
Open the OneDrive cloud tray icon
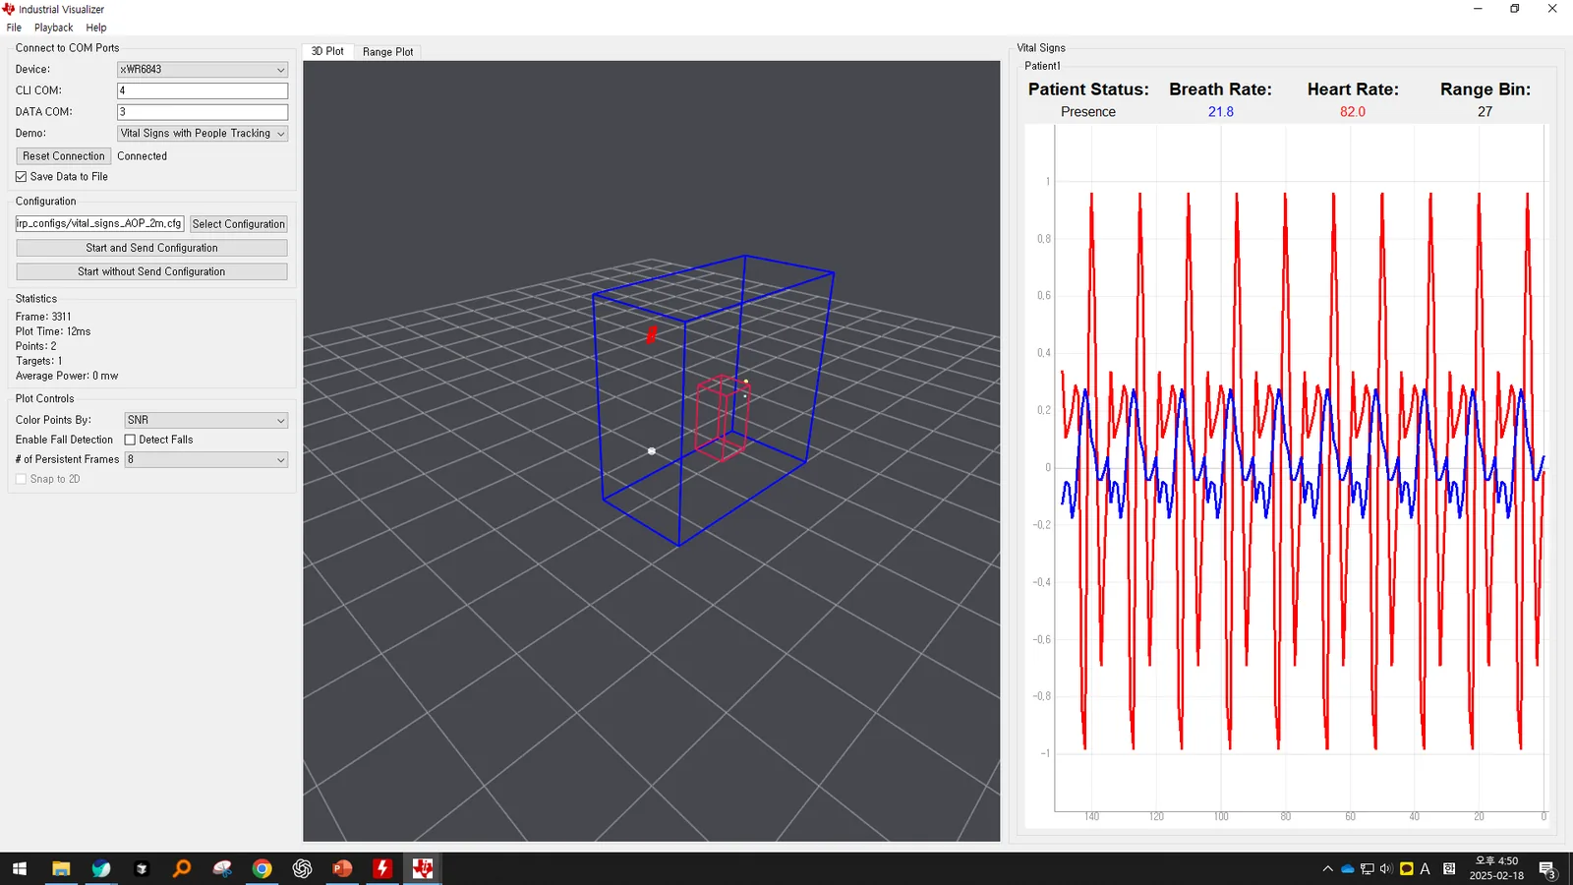click(x=1348, y=869)
